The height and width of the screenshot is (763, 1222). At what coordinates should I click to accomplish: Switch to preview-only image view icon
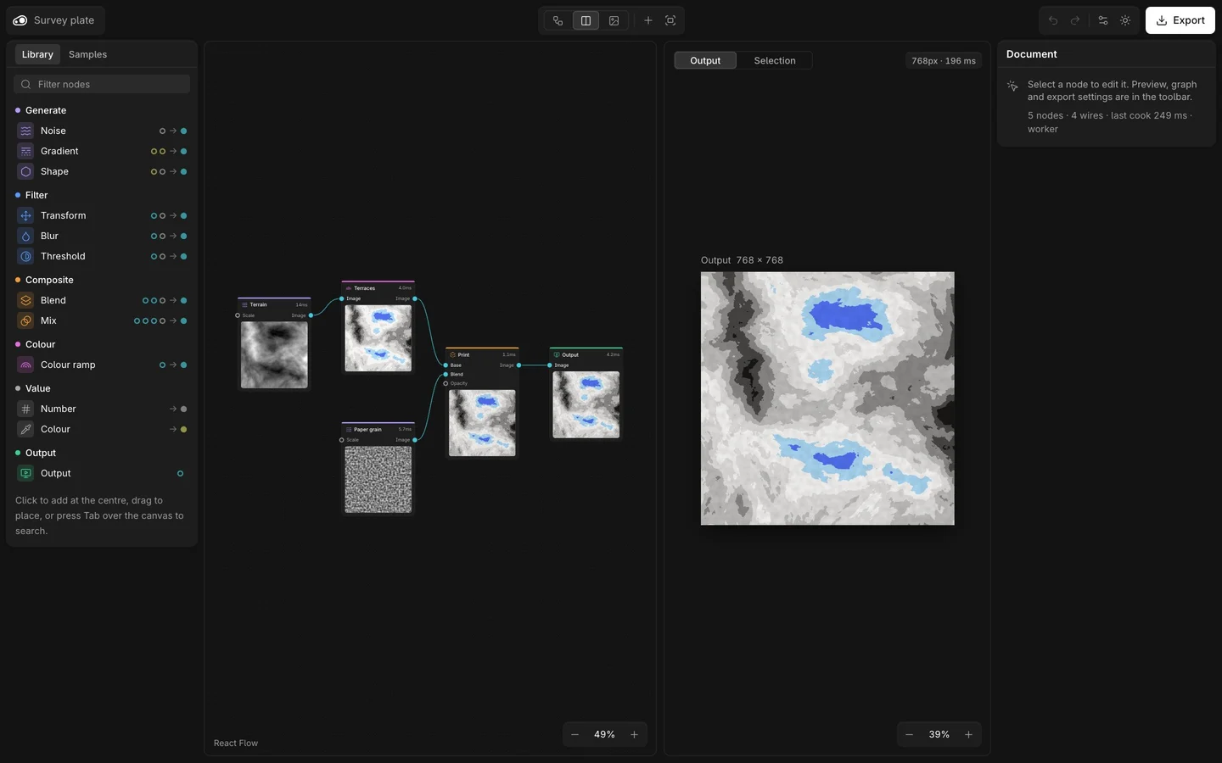click(x=614, y=20)
